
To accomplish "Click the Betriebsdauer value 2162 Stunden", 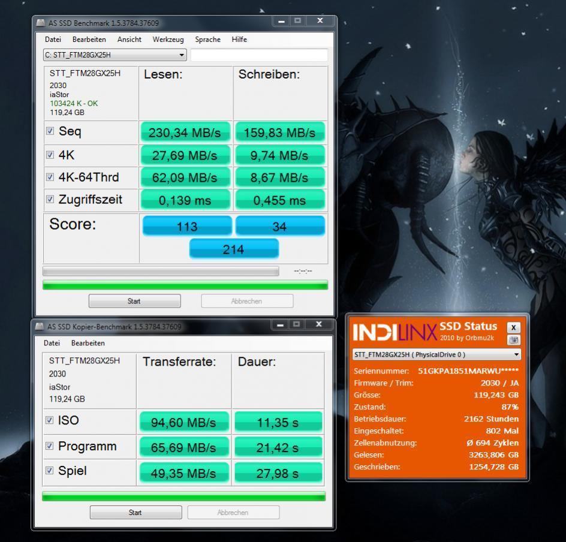I will (x=491, y=419).
